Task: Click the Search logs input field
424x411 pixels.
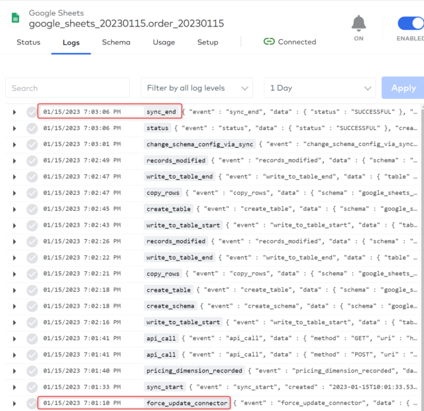Action: [68, 88]
